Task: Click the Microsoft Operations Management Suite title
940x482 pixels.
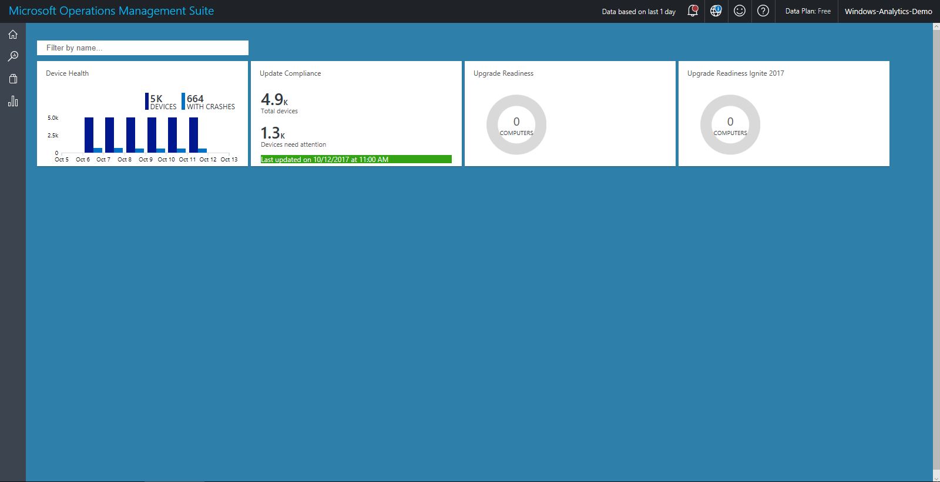Action: tap(112, 11)
